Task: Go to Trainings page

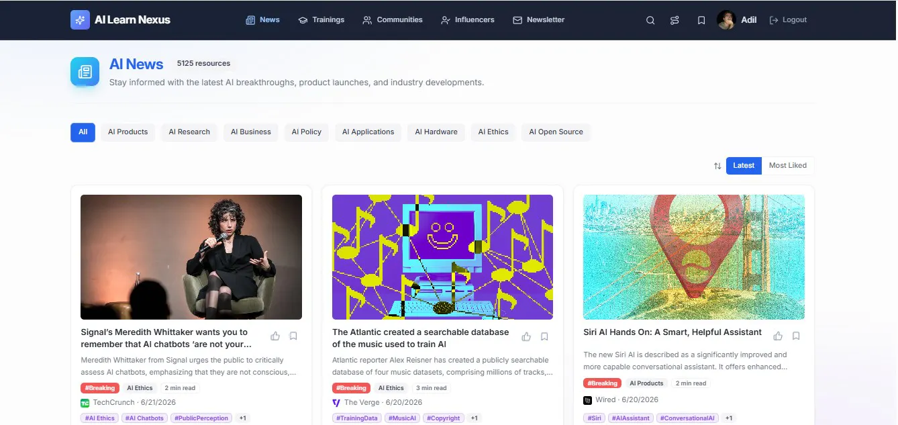Action: click(x=321, y=20)
